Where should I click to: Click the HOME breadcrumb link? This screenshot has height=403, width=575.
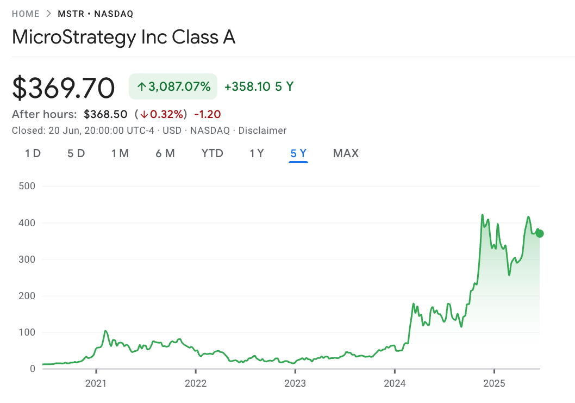[x=26, y=14]
